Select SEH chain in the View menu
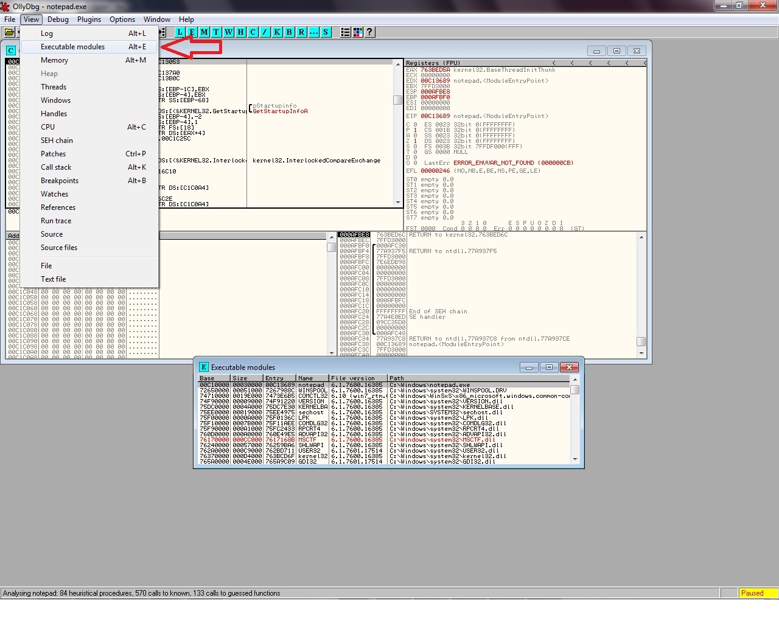The height and width of the screenshot is (623, 779). [57, 141]
